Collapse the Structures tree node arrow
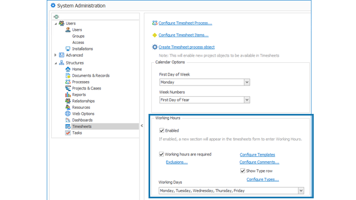The width and height of the screenshot is (356, 200). [56, 63]
